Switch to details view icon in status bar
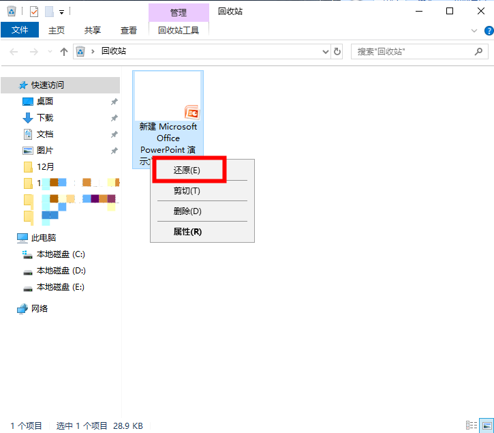 pos(472,425)
